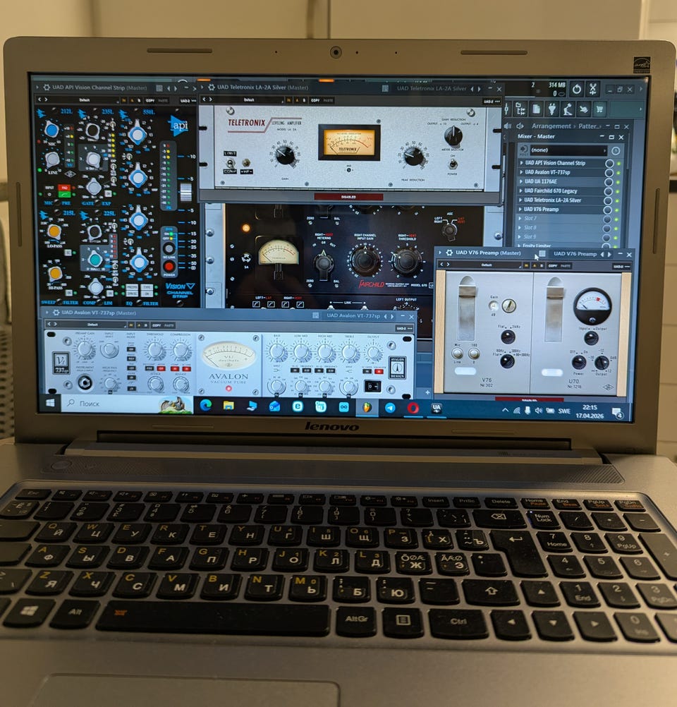Open the mixer (none) input dropdown
This screenshot has height=707, width=677.
(x=568, y=150)
